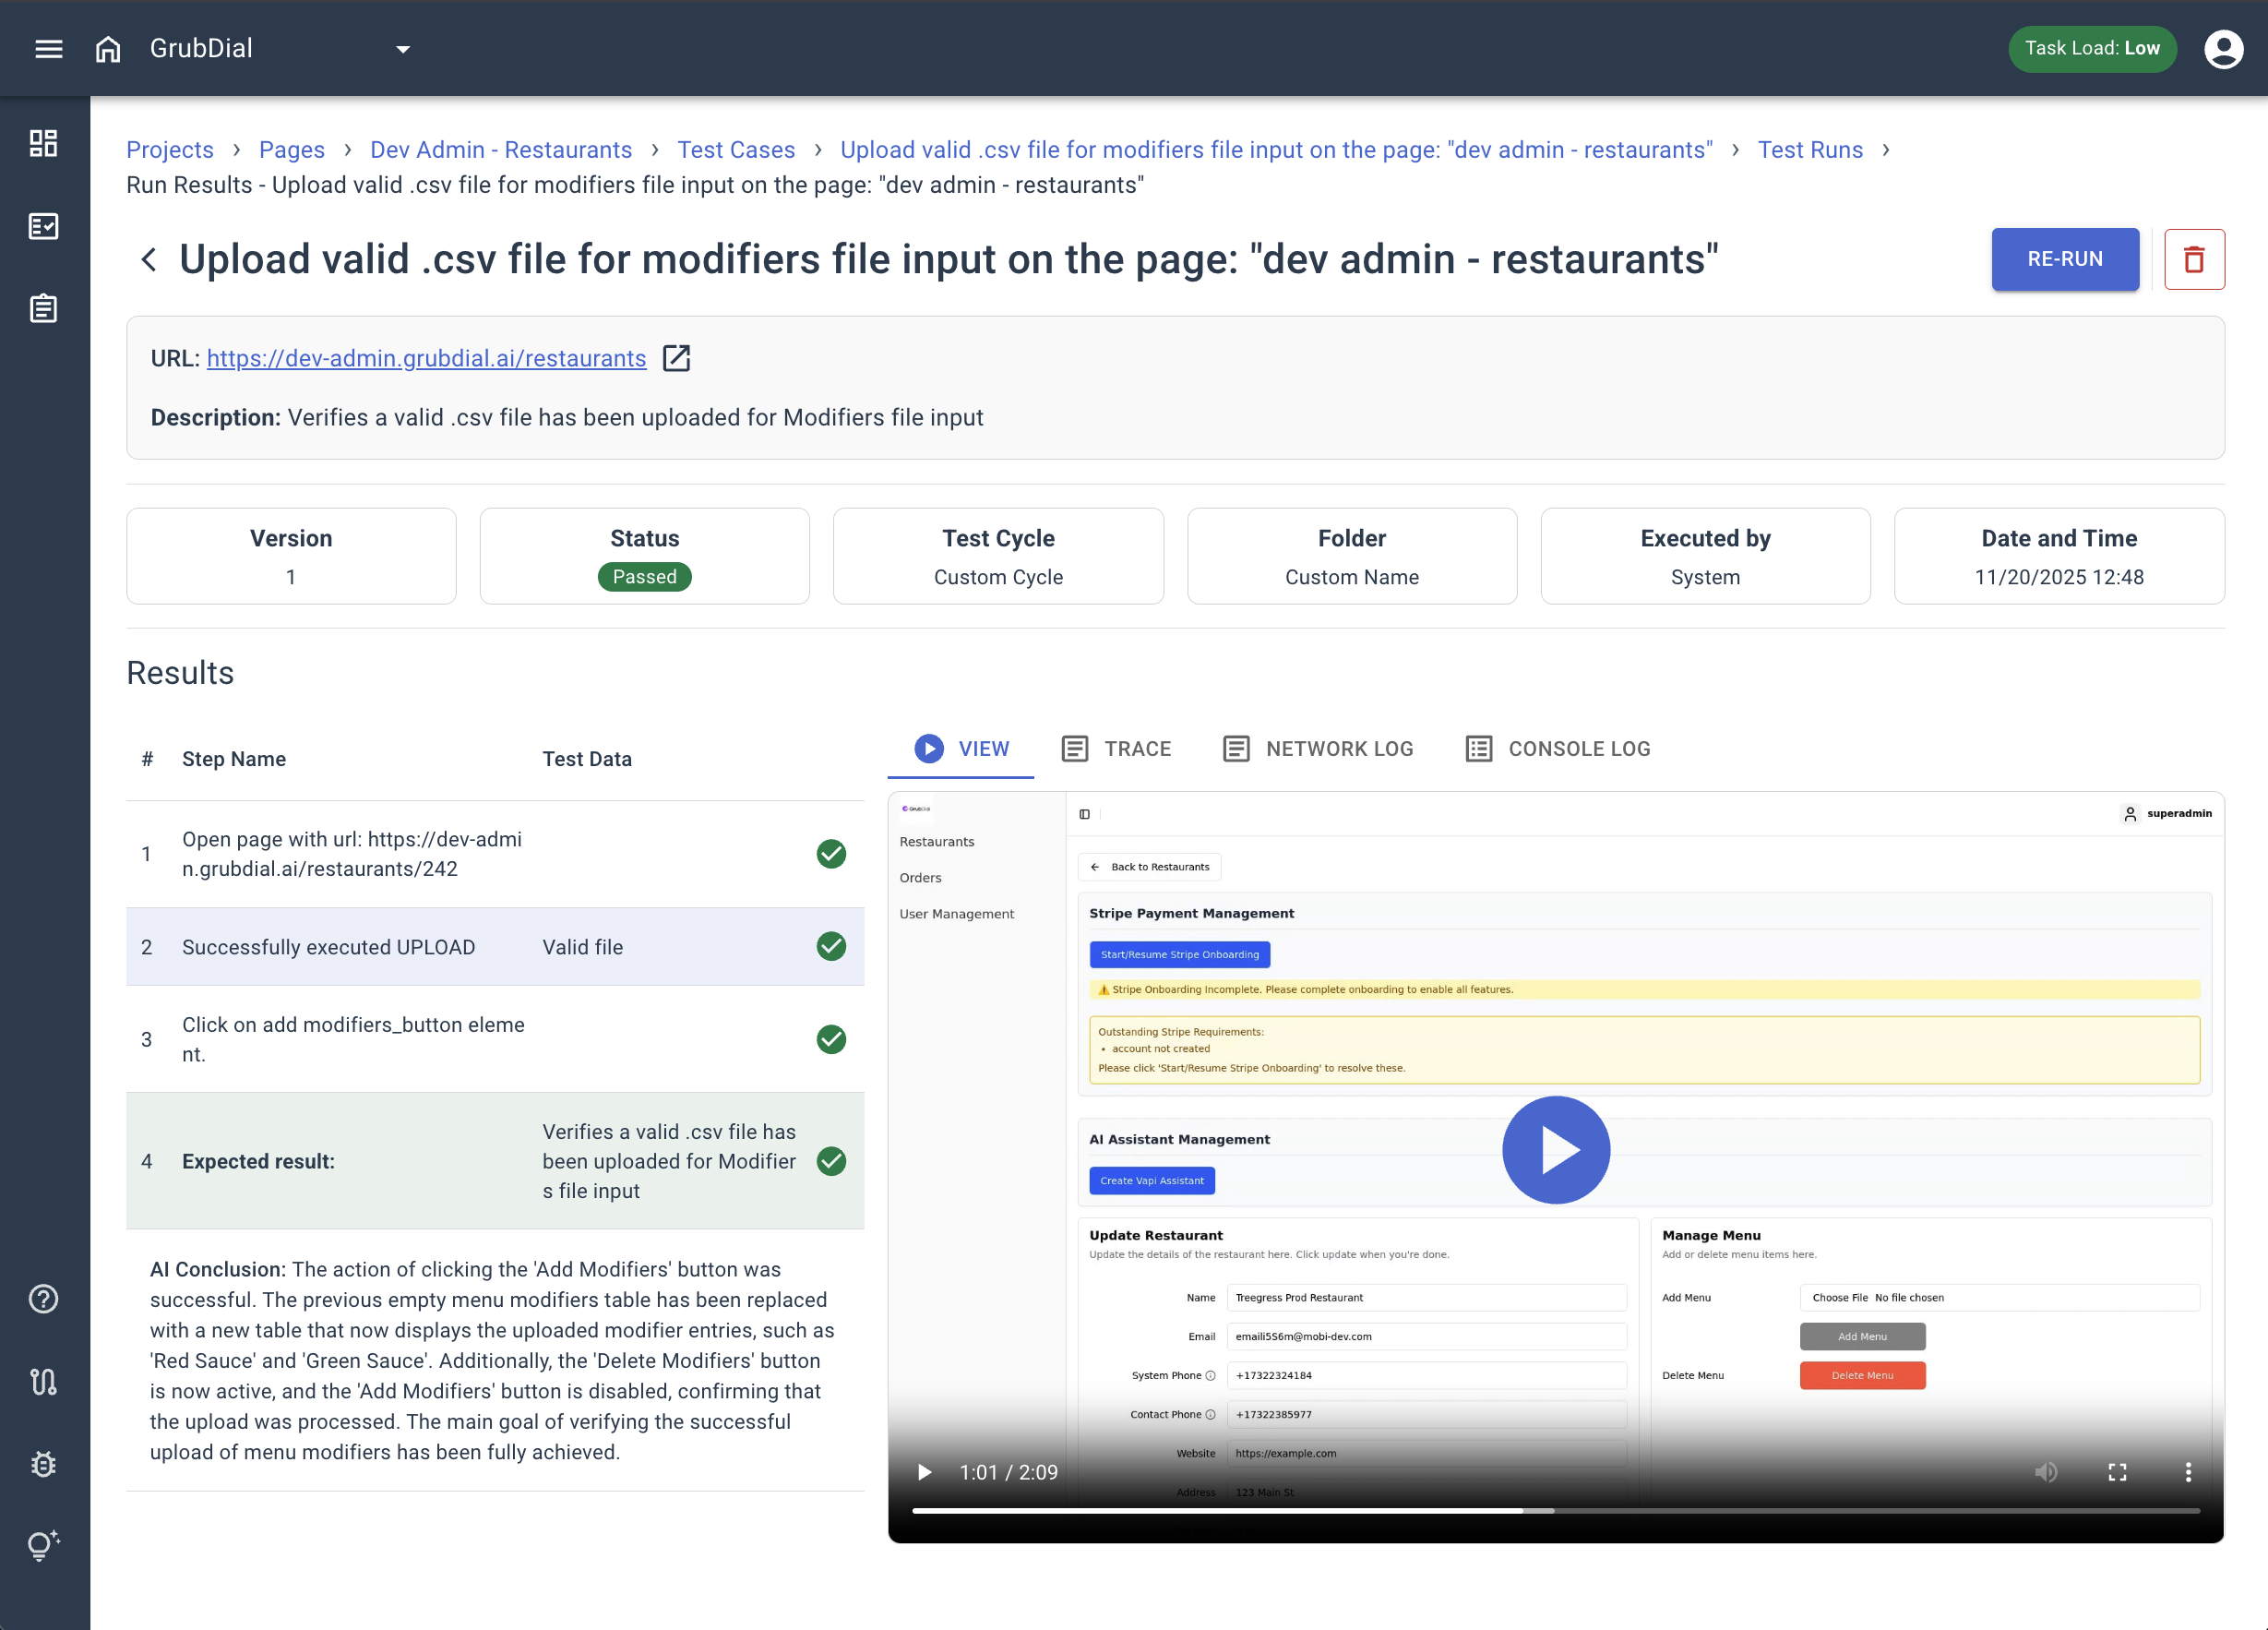Open the clipboard reports sidebar icon

43,308
